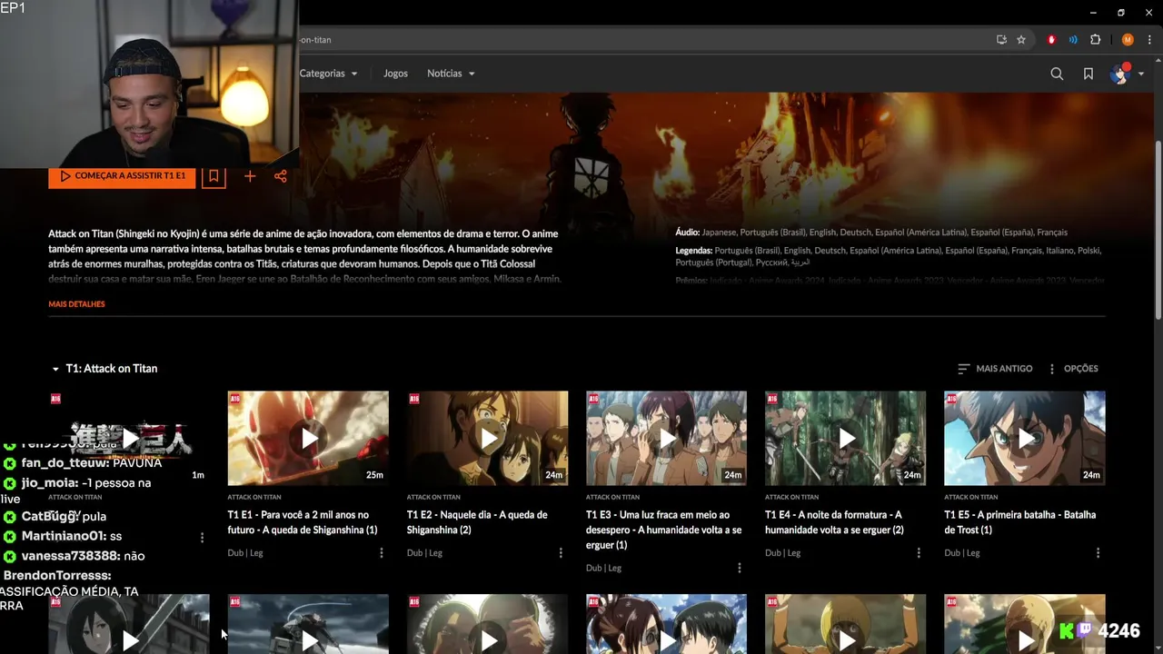Click the browser address bar
1163x654 pixels.
[636, 40]
